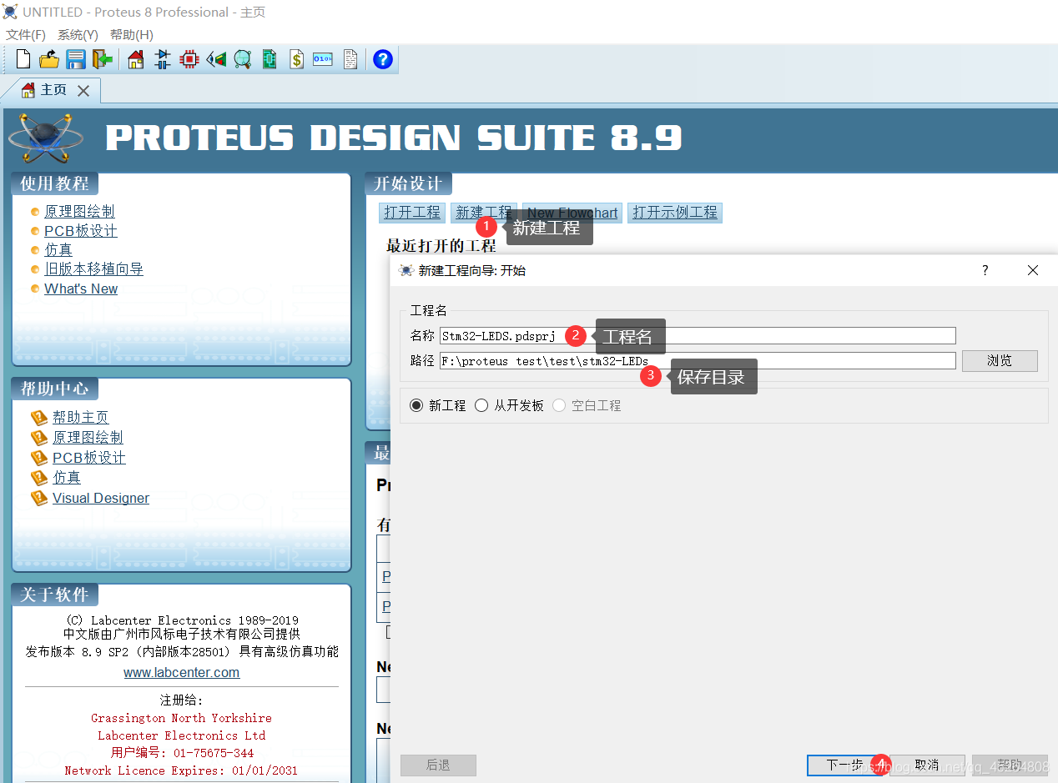
Task: Open the 帮助(H) menu
Action: (x=132, y=35)
